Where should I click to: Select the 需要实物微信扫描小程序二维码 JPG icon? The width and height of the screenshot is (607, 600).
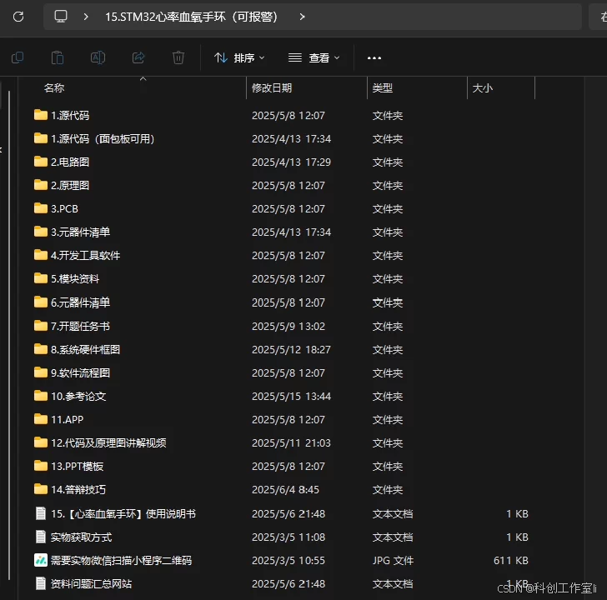tap(41, 560)
